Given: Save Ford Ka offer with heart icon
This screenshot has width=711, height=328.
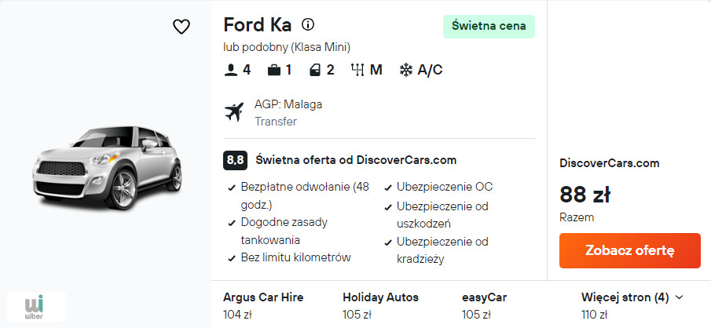Looking at the screenshot, I should 181,27.
